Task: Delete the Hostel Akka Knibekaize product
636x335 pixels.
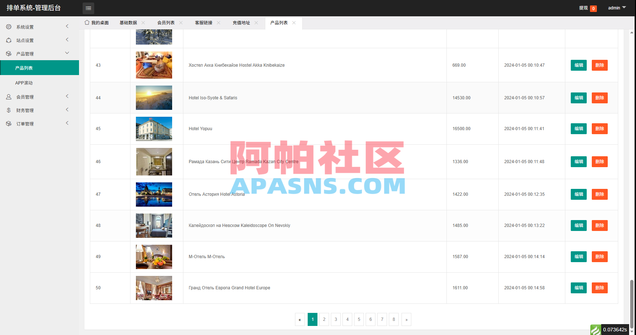Action: (599, 65)
